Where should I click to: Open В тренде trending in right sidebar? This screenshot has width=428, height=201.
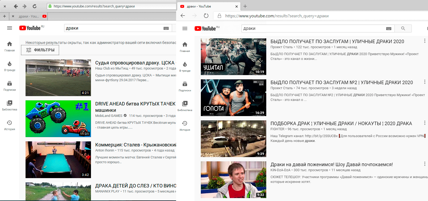click(x=185, y=67)
